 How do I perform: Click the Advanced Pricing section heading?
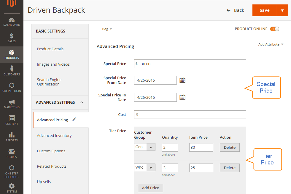point(115,46)
